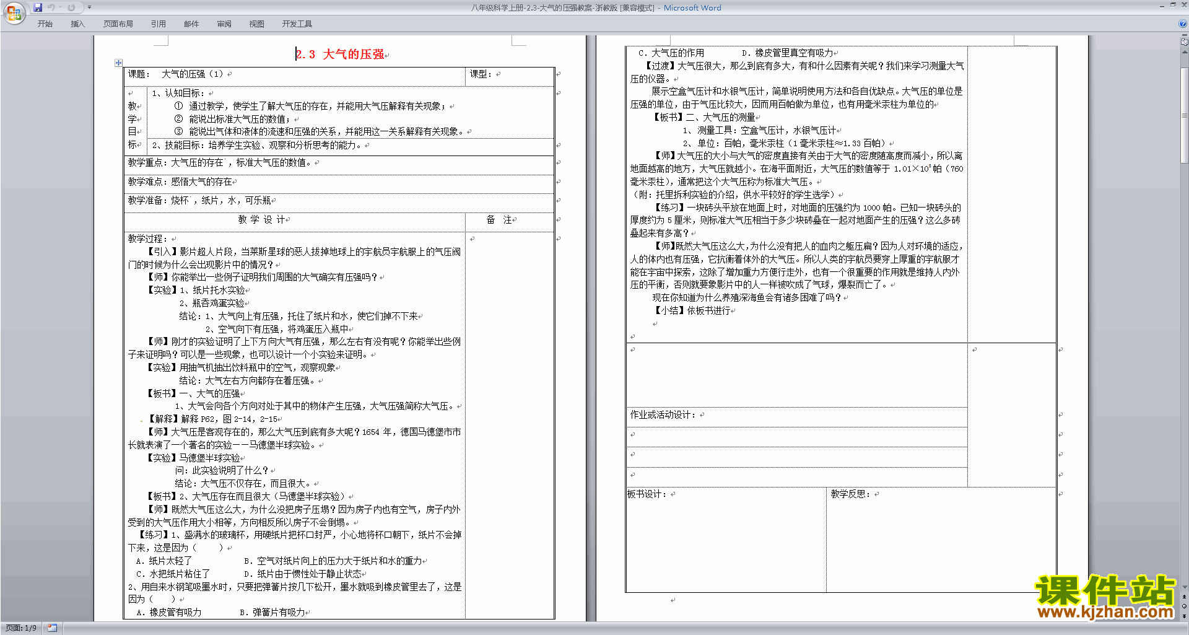The height and width of the screenshot is (635, 1189).
Task: Click the 教学反思: cell
Action: 941,540
